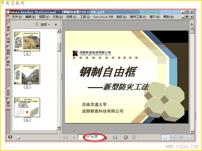Image resolution: width=202 pixels, height=151 pixels.
Task: Jump to last page arrow icon
Action: point(115,137)
